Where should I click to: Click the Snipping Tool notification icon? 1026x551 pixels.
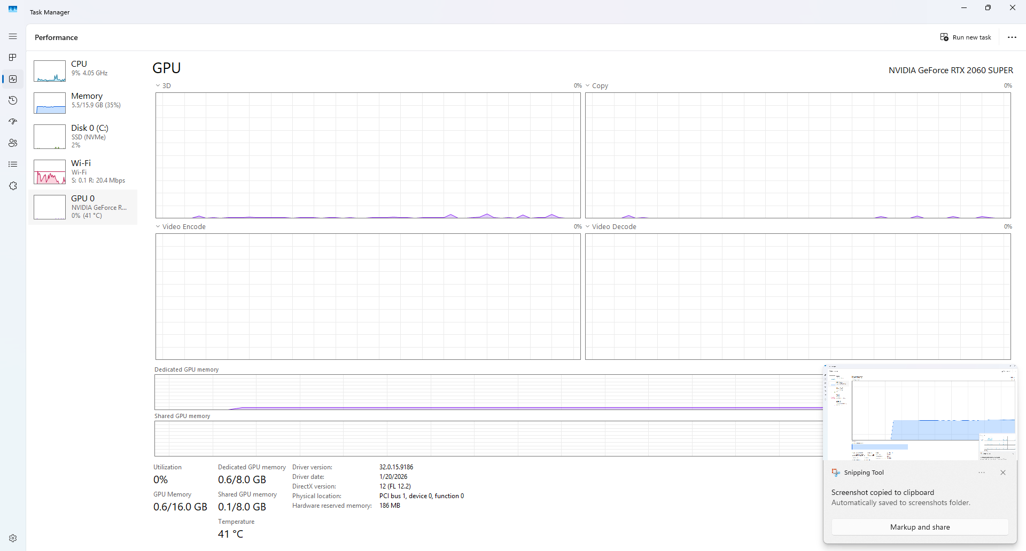click(x=836, y=473)
